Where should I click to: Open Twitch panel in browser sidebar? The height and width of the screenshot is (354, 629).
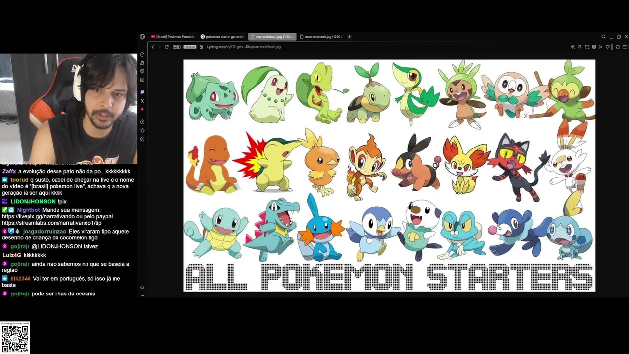142,92
